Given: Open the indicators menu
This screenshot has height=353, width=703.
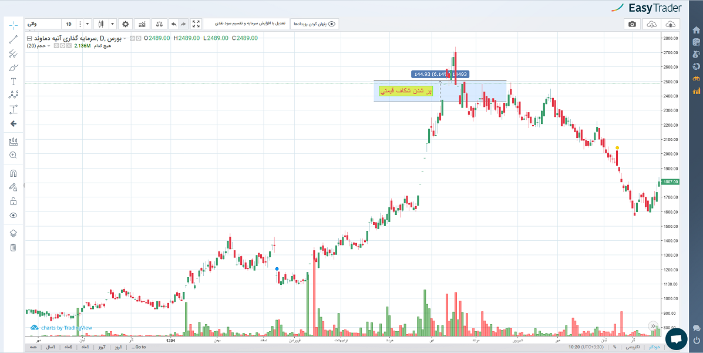Looking at the screenshot, I should tap(142, 24).
